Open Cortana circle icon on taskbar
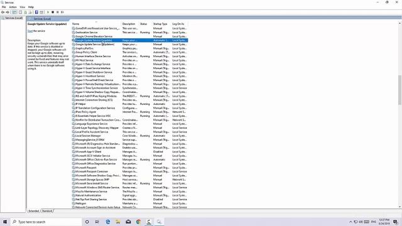The image size is (402, 226). [x=87, y=222]
